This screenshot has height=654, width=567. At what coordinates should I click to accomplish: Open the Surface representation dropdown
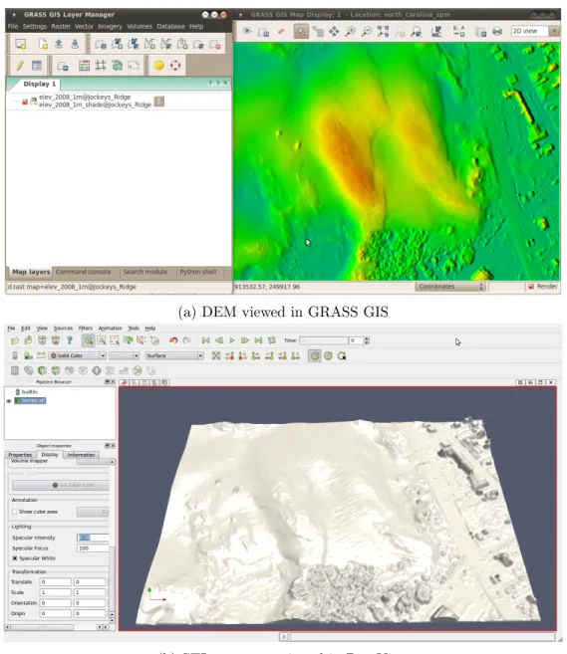pos(174,355)
